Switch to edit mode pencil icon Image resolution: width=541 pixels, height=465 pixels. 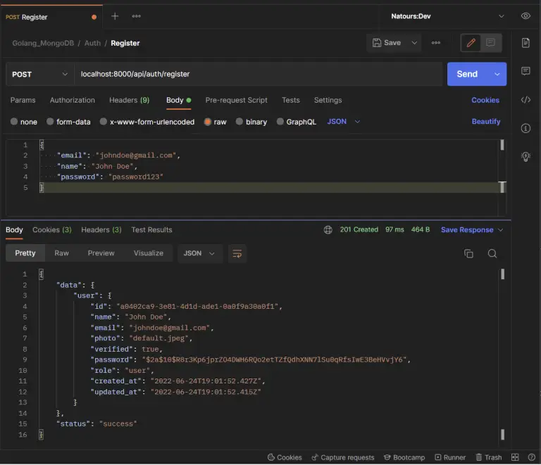[471, 43]
